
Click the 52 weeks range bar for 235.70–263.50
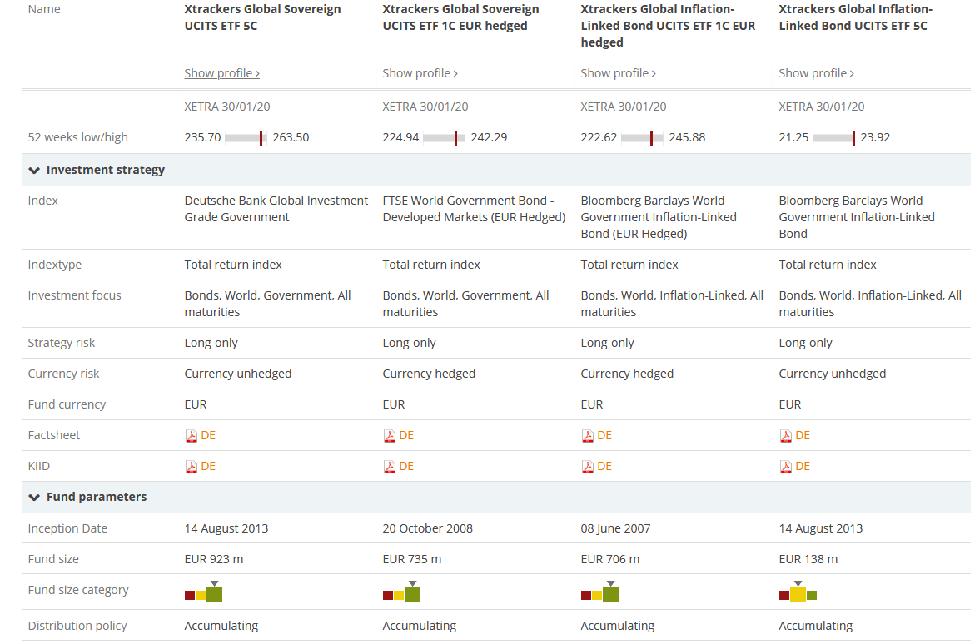246,137
